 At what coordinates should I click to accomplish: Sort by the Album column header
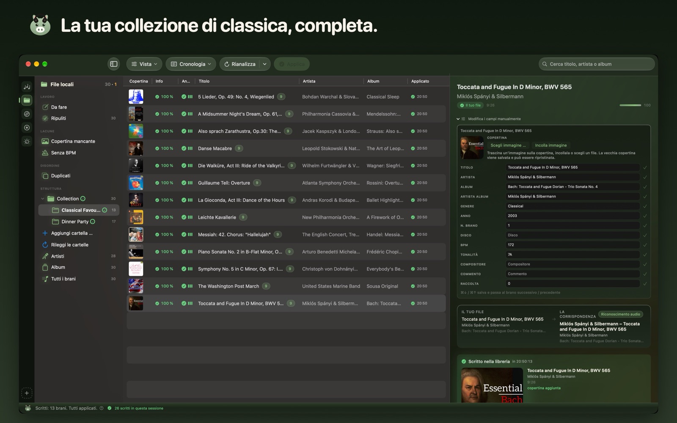pyautogui.click(x=373, y=81)
